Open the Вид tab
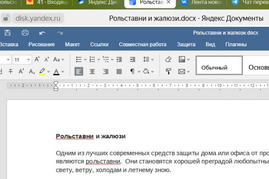Image resolution: width=269 pixels, height=179 pixels. click(x=210, y=44)
